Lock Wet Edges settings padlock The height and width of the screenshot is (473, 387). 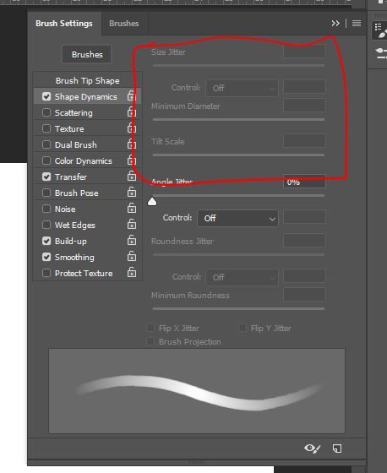tap(132, 225)
